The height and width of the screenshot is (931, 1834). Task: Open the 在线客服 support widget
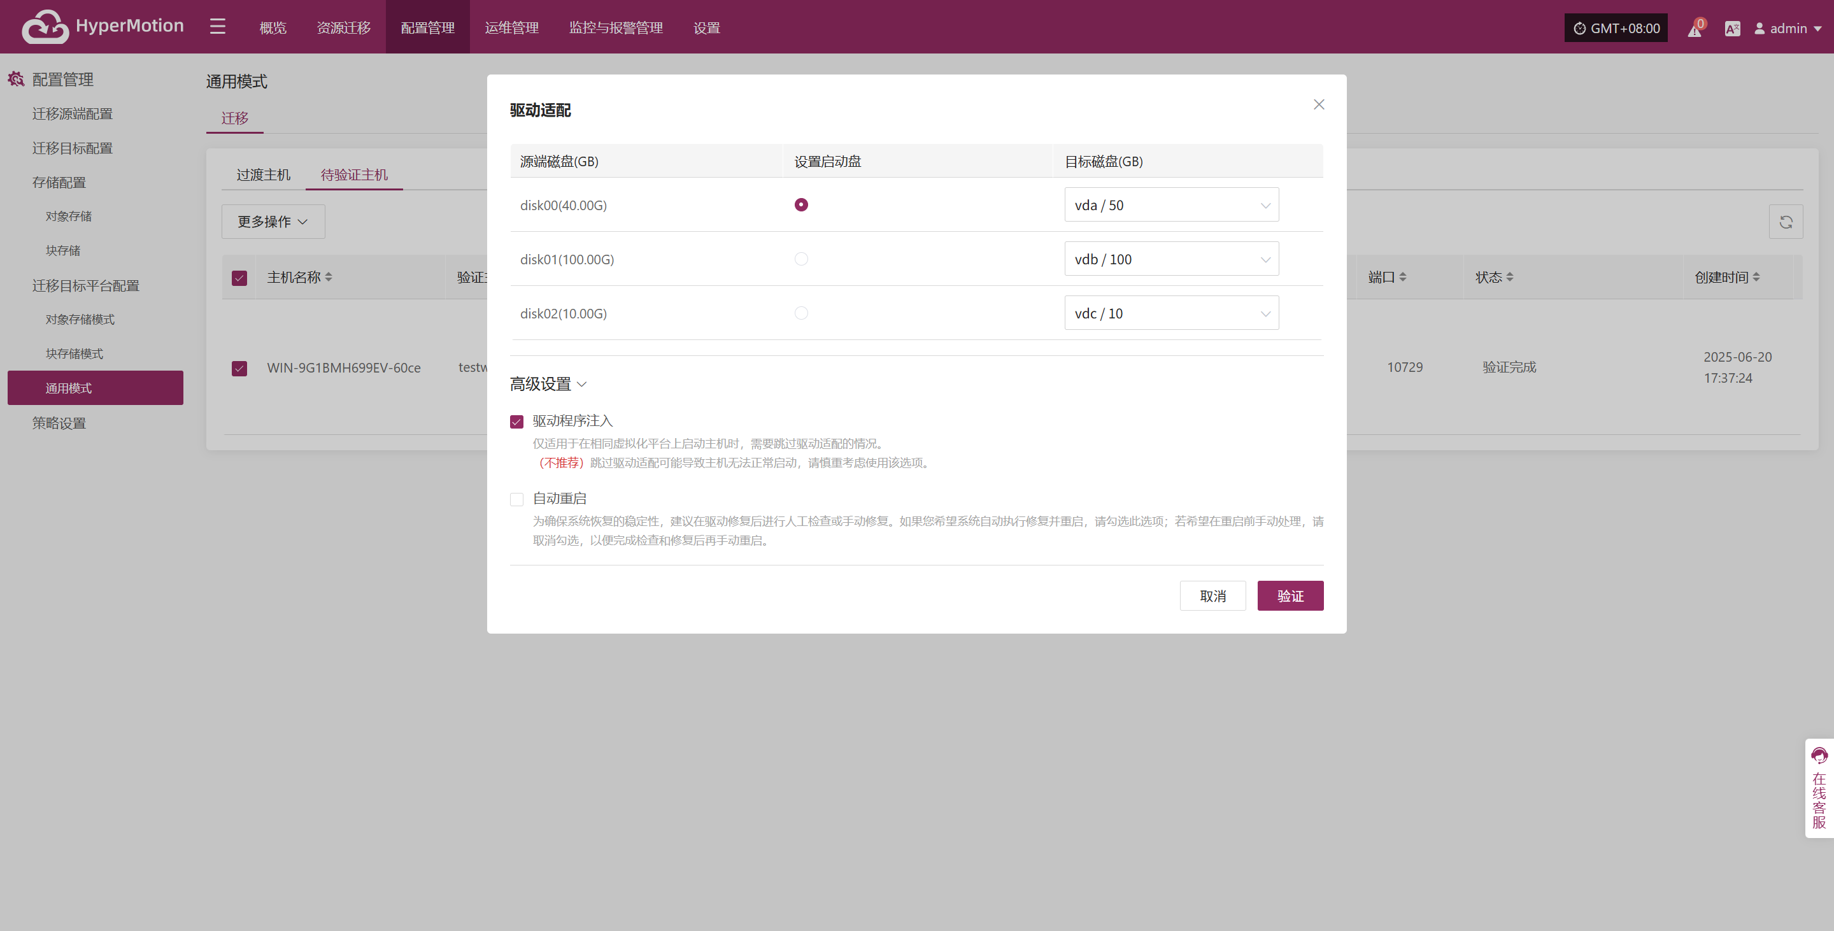[1819, 788]
